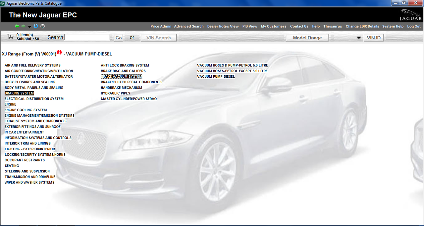This screenshot has height=226, width=424.
Task: Open Change EDIX Details
Action: [x=362, y=26]
